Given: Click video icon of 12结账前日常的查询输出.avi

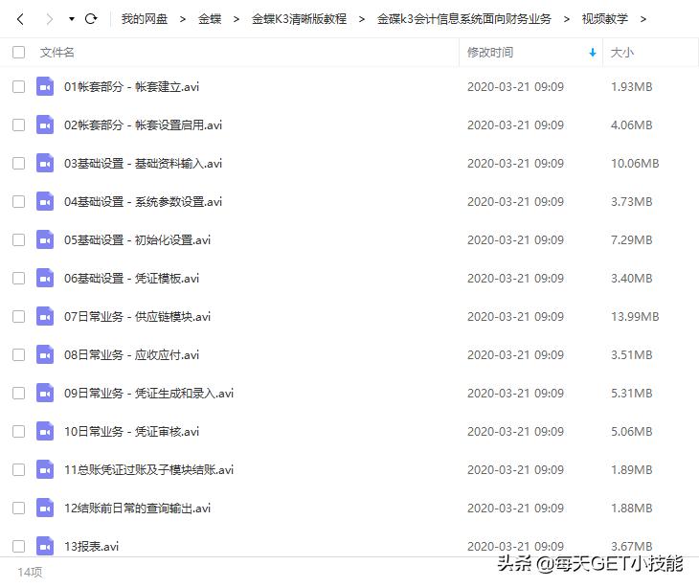Looking at the screenshot, I should click(45, 509).
